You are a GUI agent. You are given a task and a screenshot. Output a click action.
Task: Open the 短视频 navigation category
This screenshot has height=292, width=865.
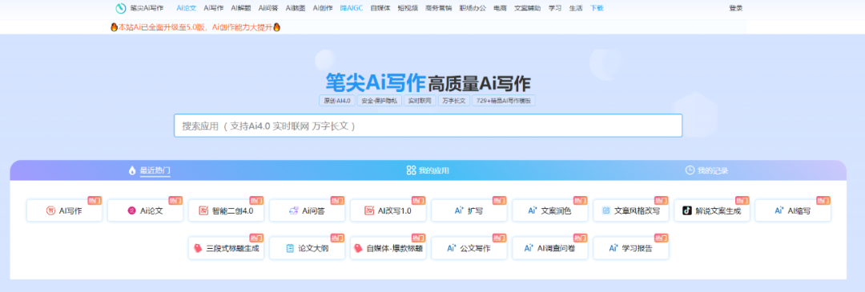[408, 8]
